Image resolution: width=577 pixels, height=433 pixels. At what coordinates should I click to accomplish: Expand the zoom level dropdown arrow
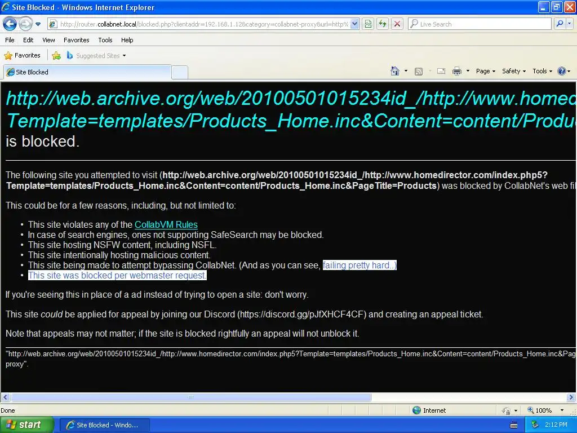562,410
